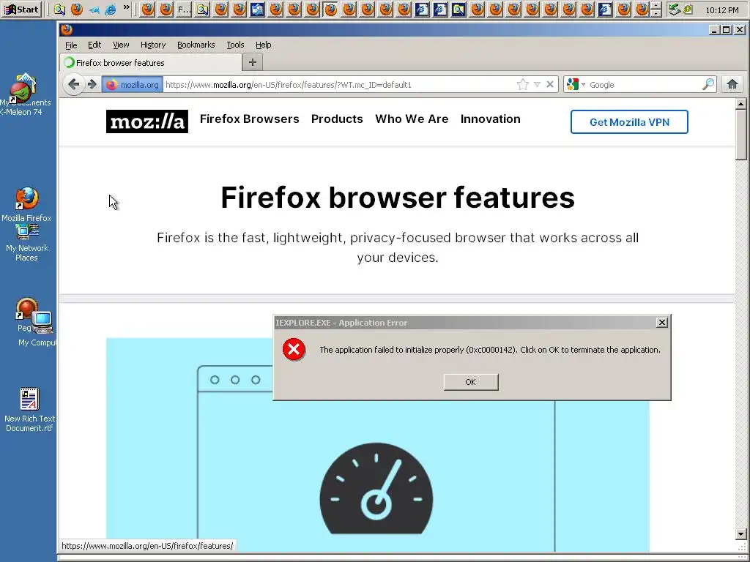Open the Tools menu
Screen dimensions: 750x562
(235, 45)
